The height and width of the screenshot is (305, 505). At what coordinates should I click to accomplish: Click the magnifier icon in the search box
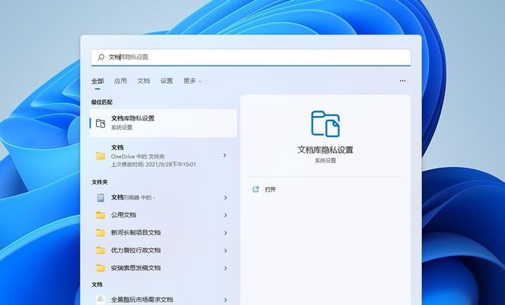[x=101, y=57]
